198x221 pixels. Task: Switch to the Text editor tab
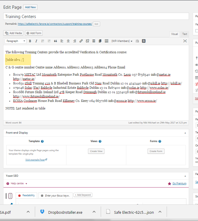point(185,34)
